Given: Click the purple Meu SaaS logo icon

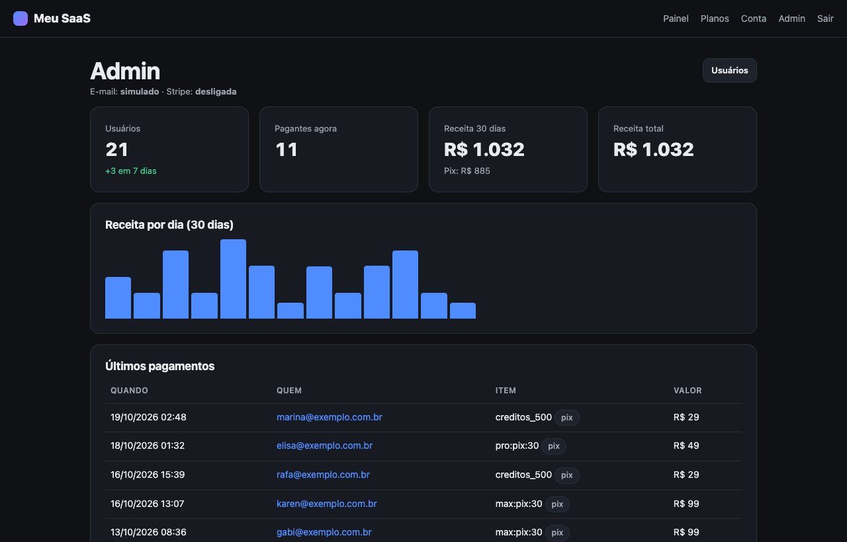Looking at the screenshot, I should [21, 19].
